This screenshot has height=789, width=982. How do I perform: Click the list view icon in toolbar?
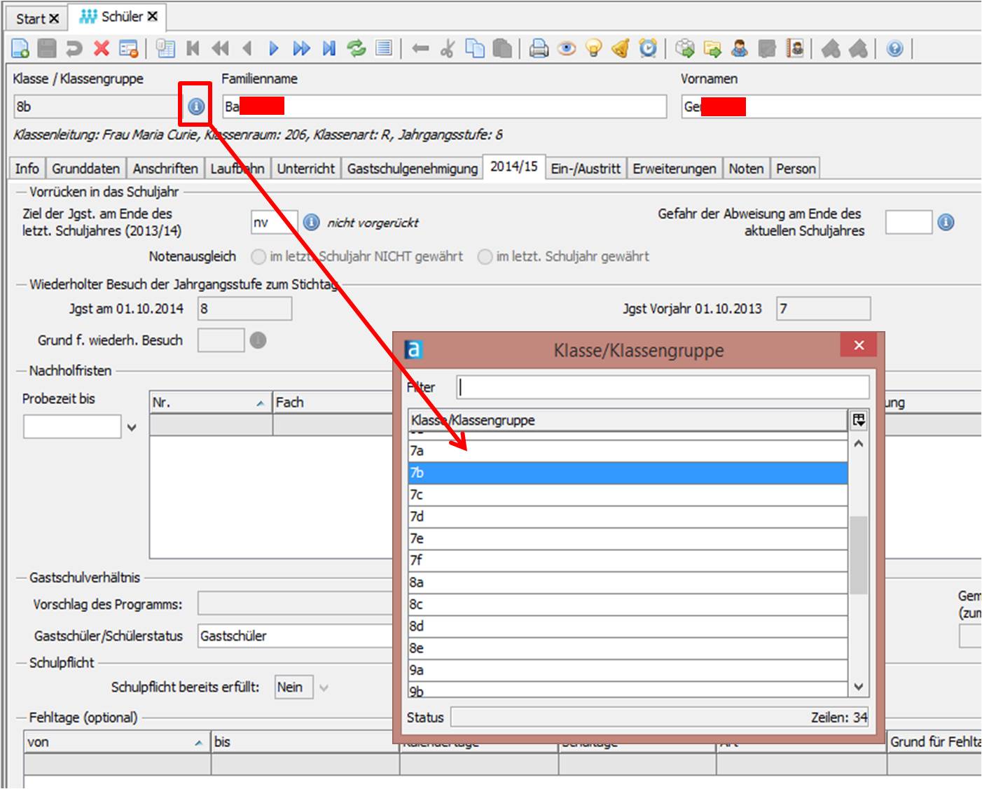(x=384, y=48)
